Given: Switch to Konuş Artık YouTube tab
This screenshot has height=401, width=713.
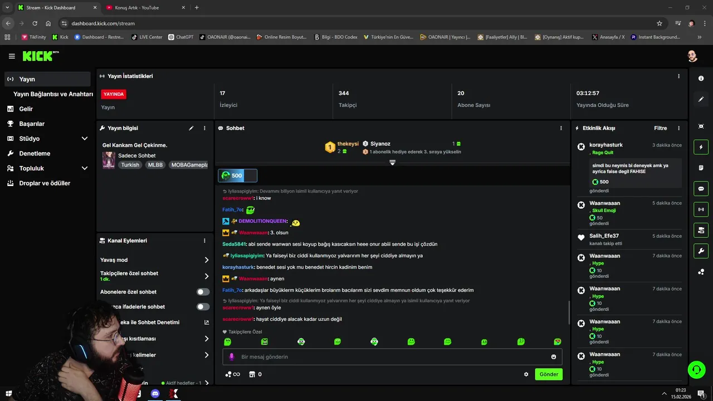Looking at the screenshot, I should click(144, 7).
